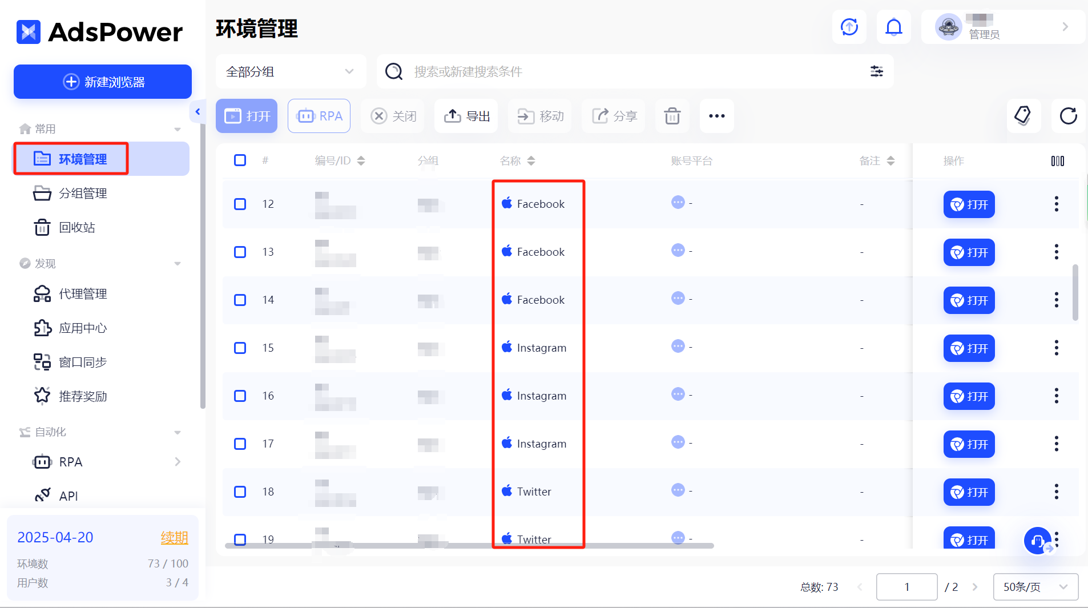This screenshot has width=1088, height=608.
Task: Click the 续期 renewal link
Action: pos(174,537)
